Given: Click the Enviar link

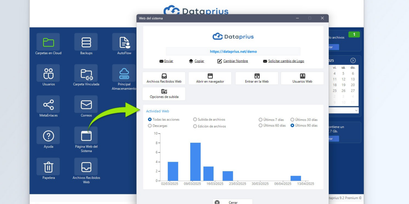Looking at the screenshot, I should (x=166, y=61).
